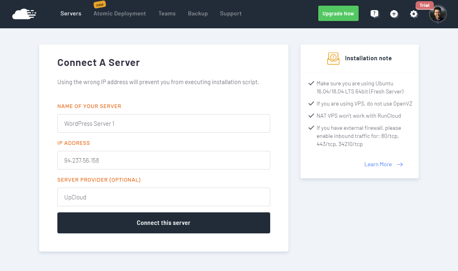Click the Trial badge

click(424, 5)
